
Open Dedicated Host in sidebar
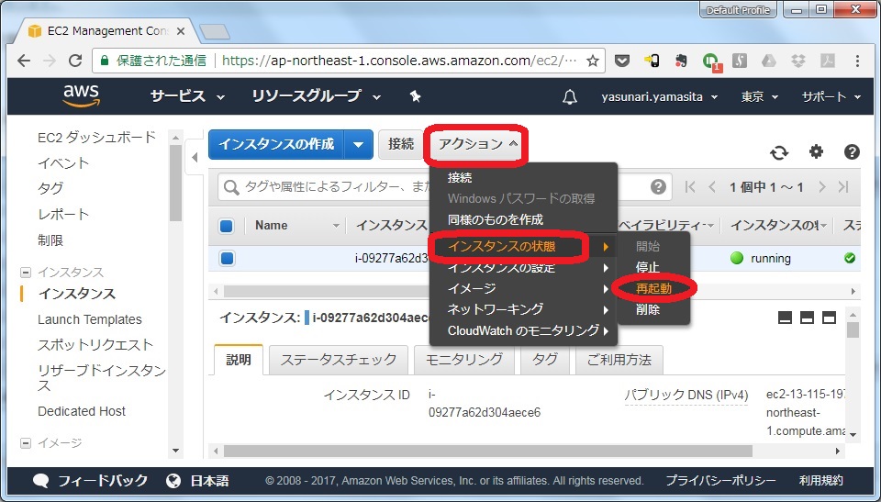coord(82,411)
